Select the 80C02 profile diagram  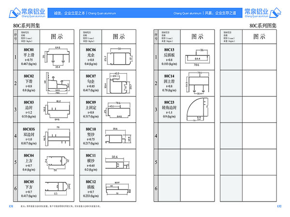pyautogui.click(x=58, y=83)
